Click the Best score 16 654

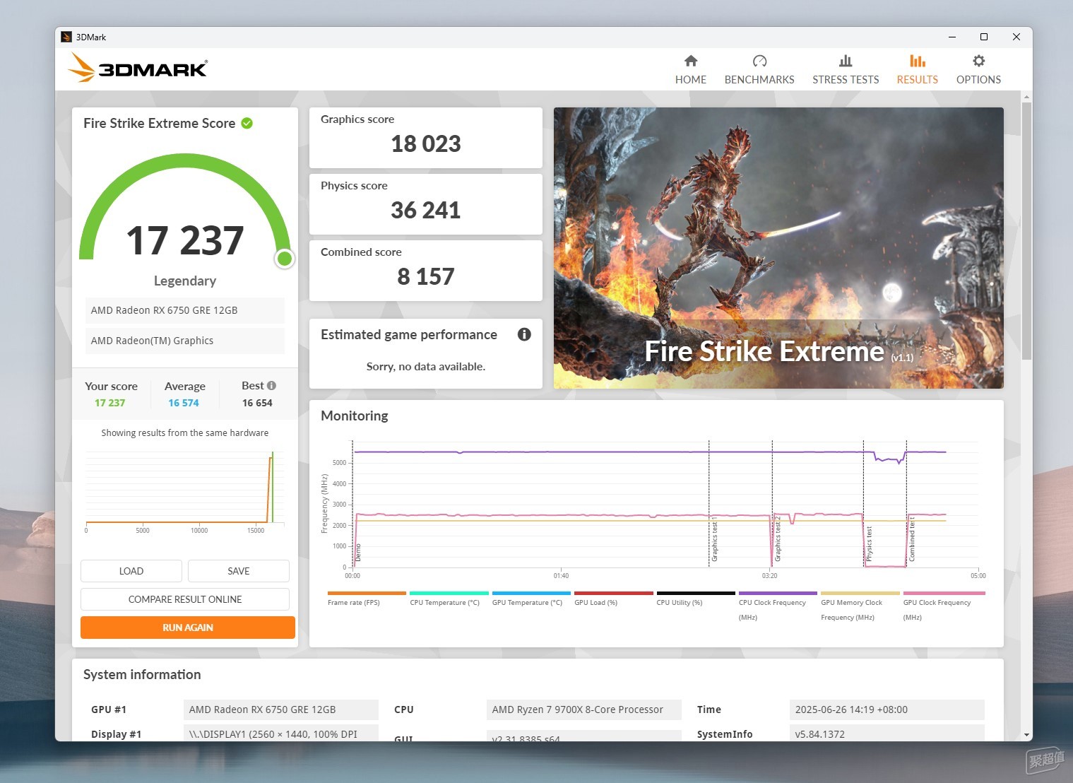pyautogui.click(x=257, y=403)
